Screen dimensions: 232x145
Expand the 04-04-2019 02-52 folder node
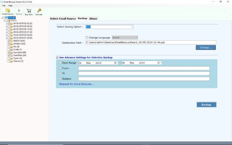click(x=7, y=23)
